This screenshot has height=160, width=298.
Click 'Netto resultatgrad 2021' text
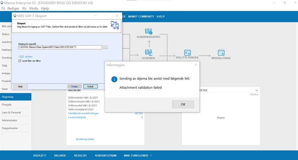(81, 109)
